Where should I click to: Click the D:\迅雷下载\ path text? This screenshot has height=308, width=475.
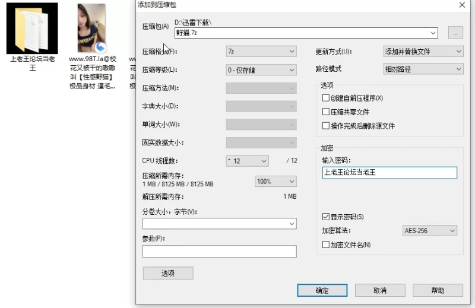pyautogui.click(x=193, y=23)
